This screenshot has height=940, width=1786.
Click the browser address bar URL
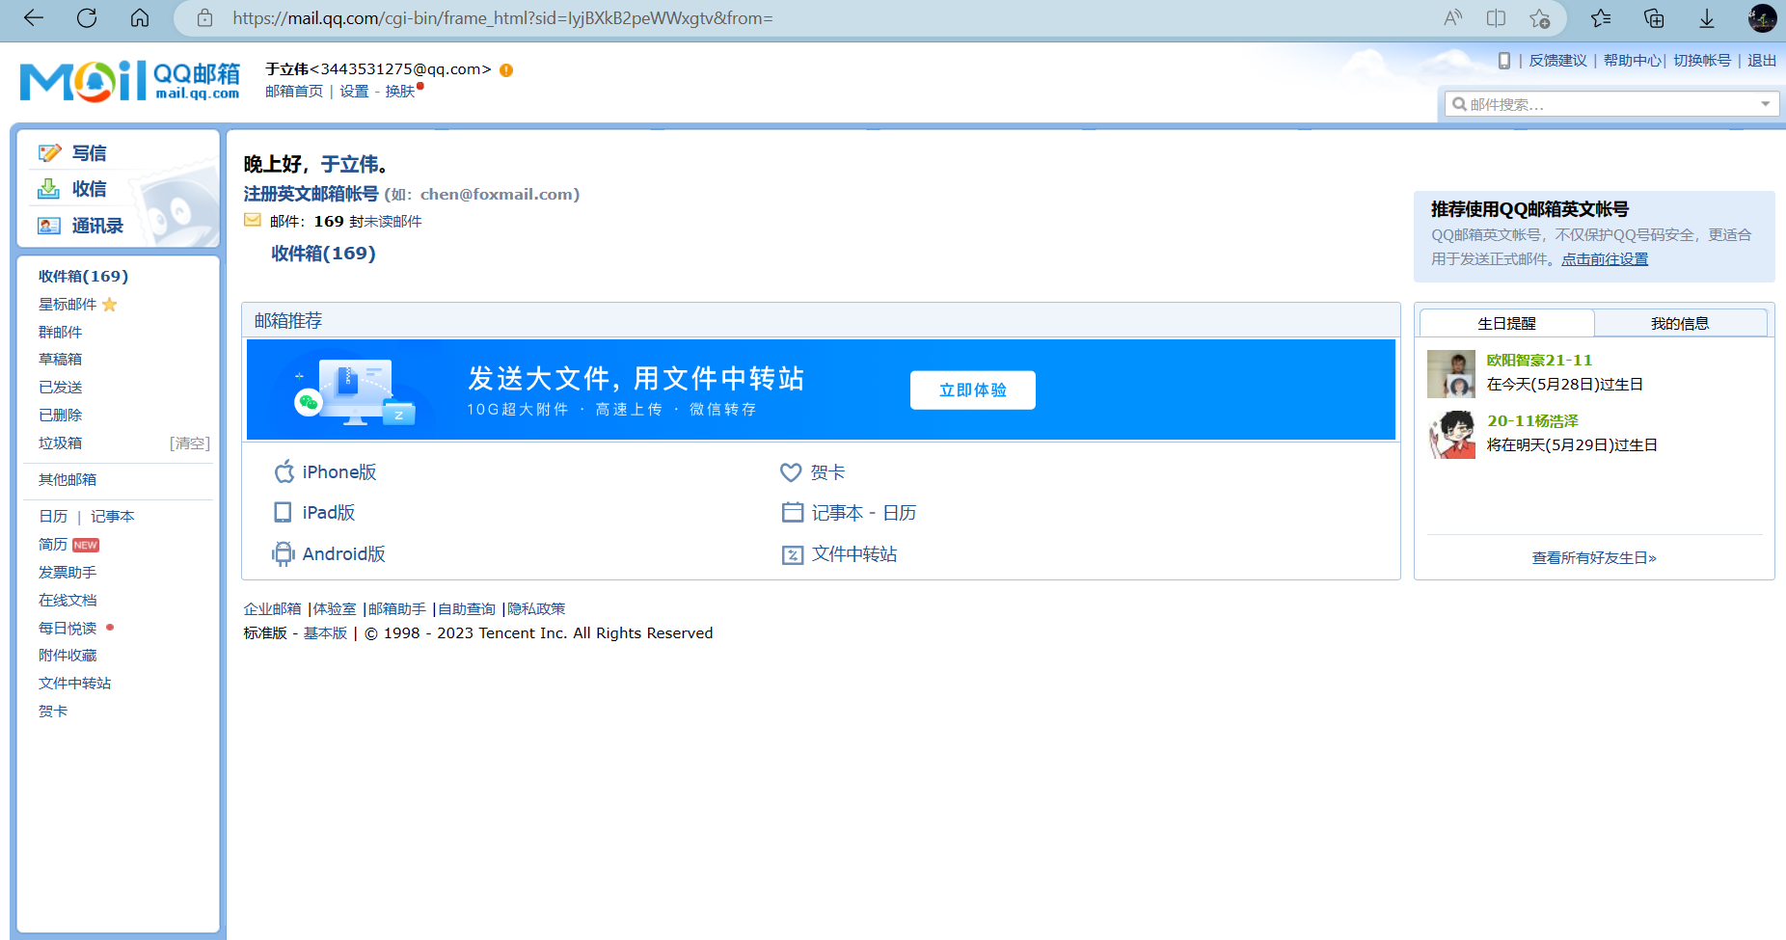coord(502,18)
